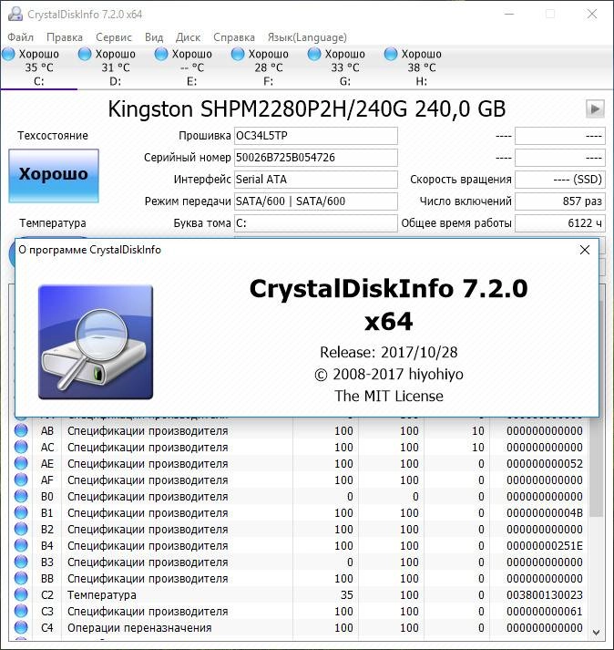The height and width of the screenshot is (650, 614).
Task: Click the total work time 6122 ч
Action: (559, 223)
